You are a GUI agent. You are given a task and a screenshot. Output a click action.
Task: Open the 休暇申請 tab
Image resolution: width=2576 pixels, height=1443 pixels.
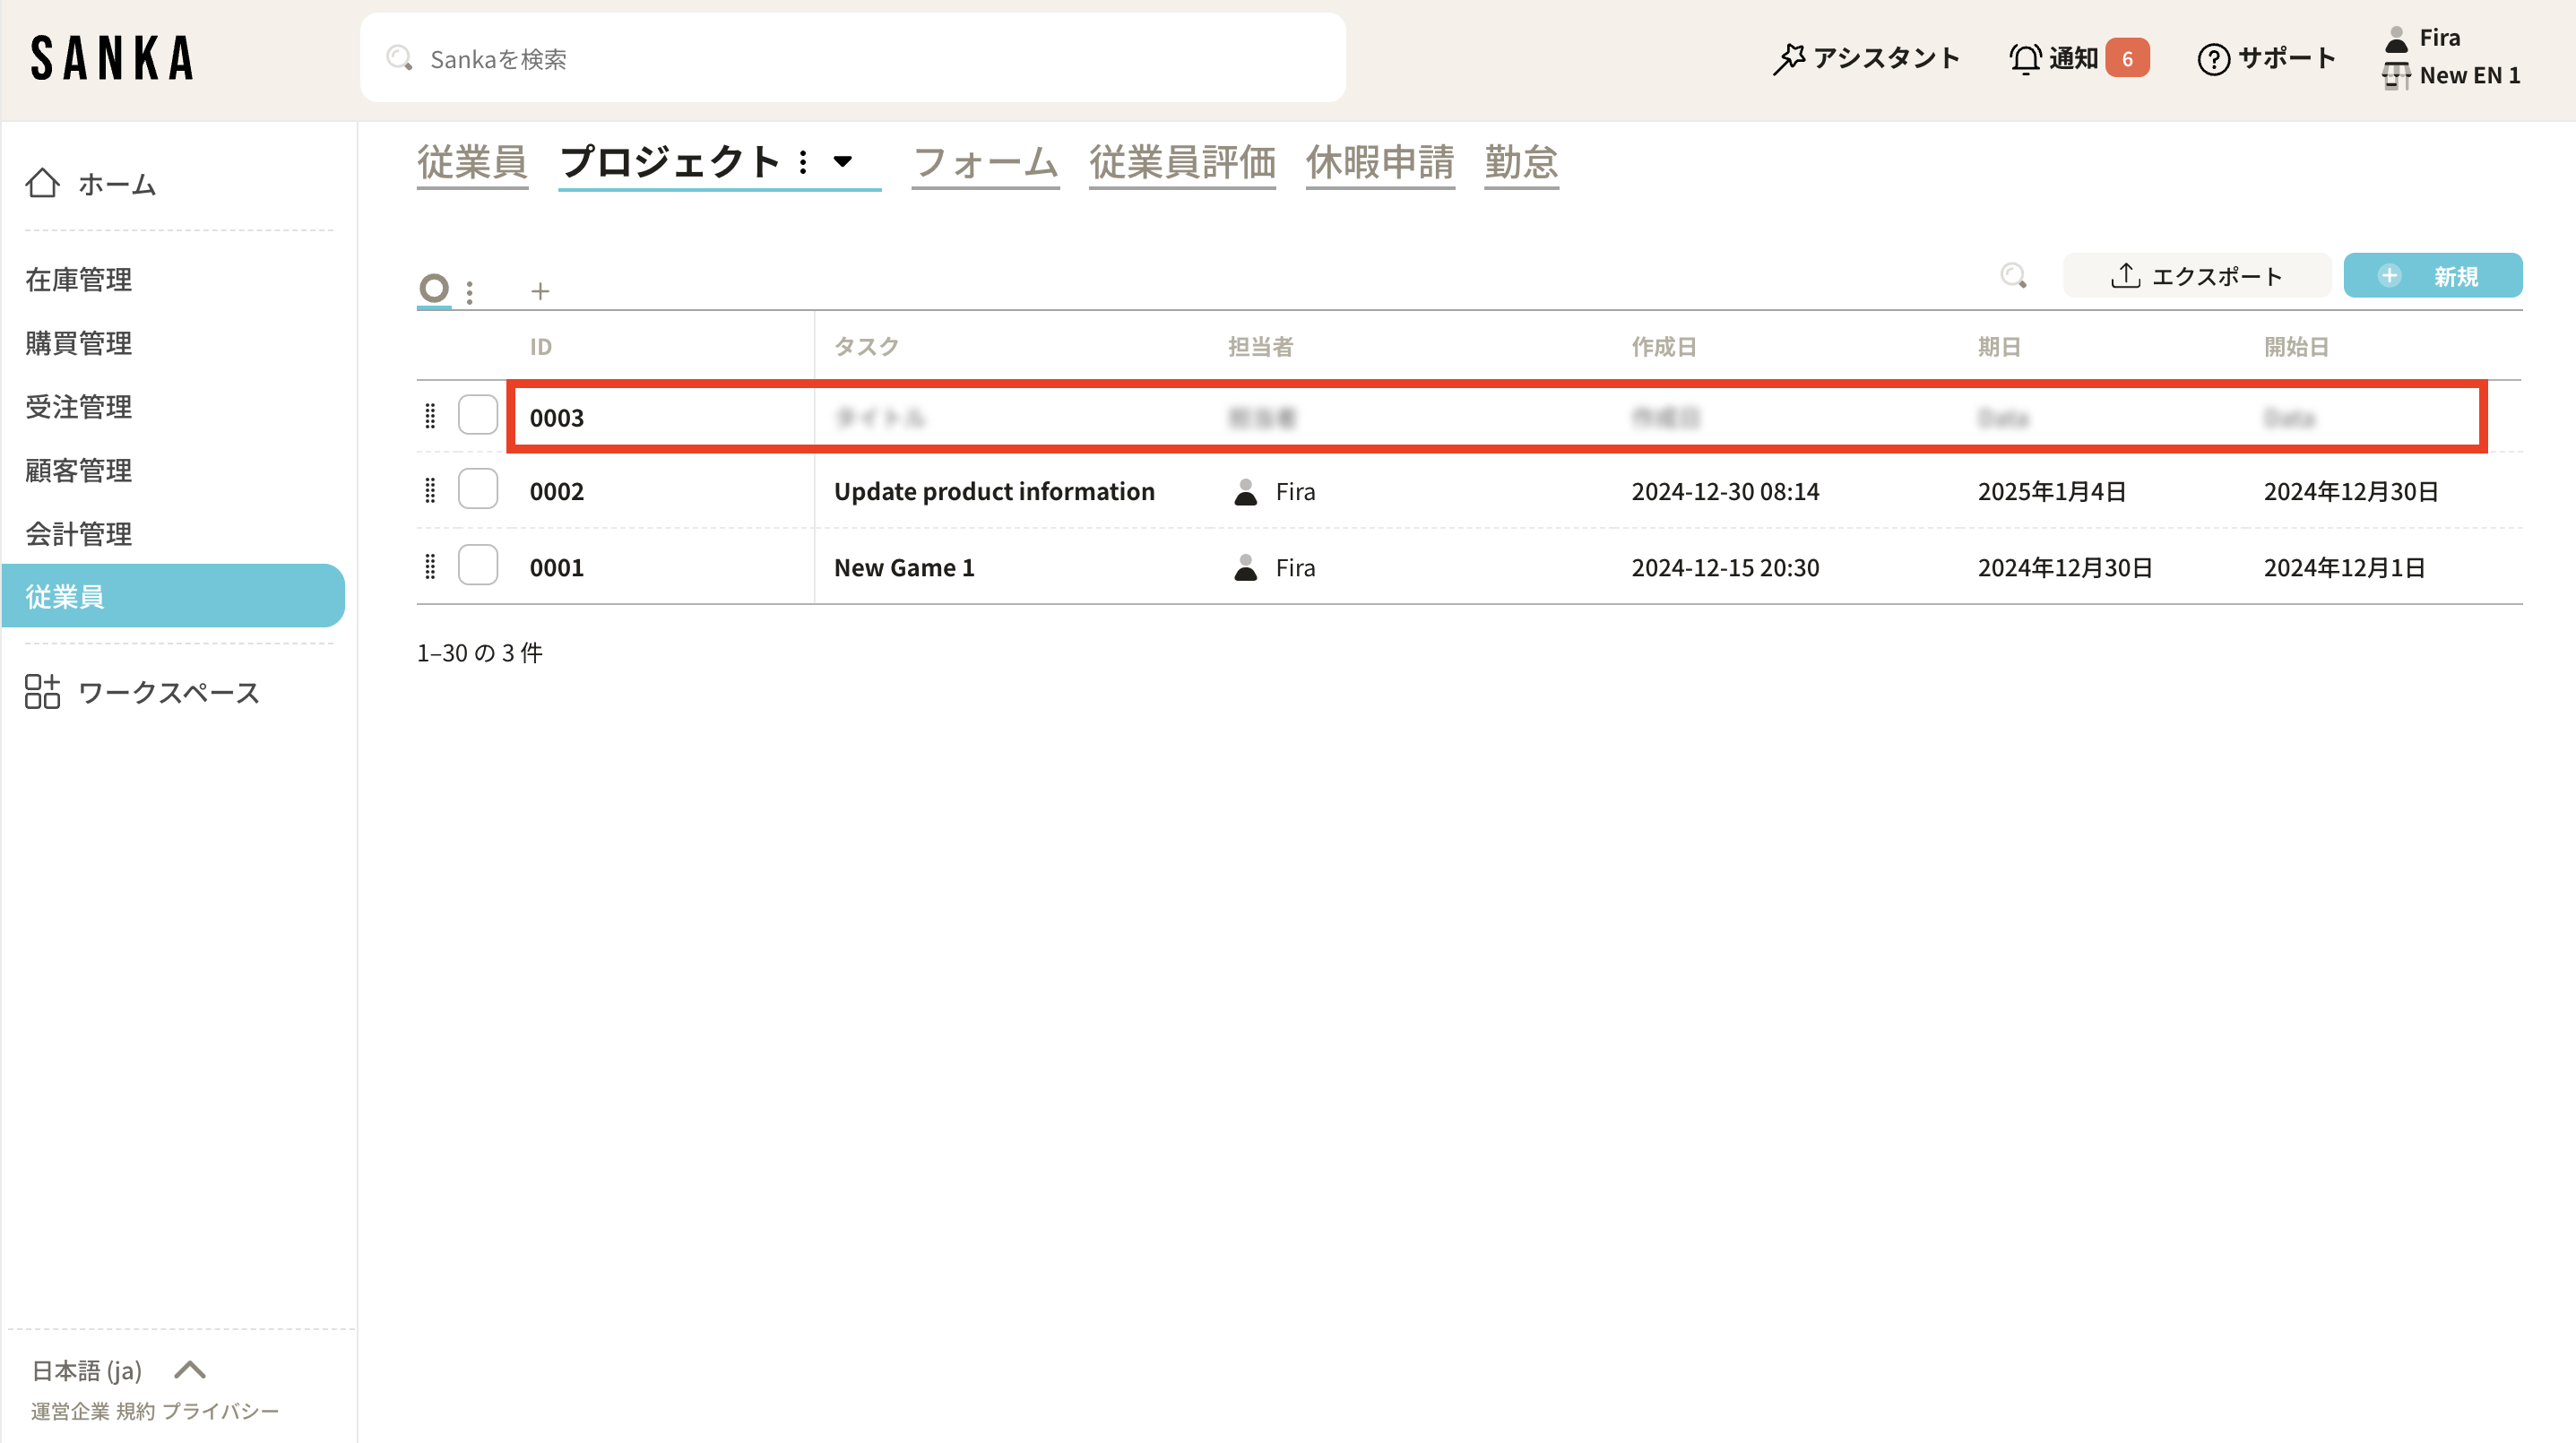coord(1379,162)
